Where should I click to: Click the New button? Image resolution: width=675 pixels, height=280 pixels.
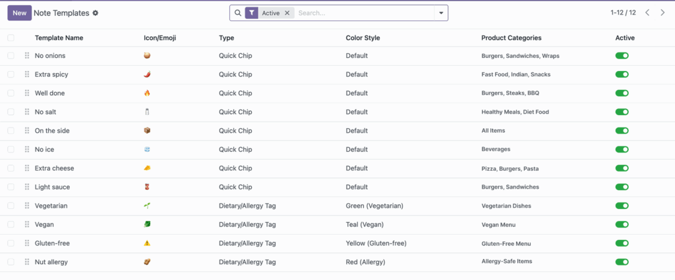click(19, 13)
